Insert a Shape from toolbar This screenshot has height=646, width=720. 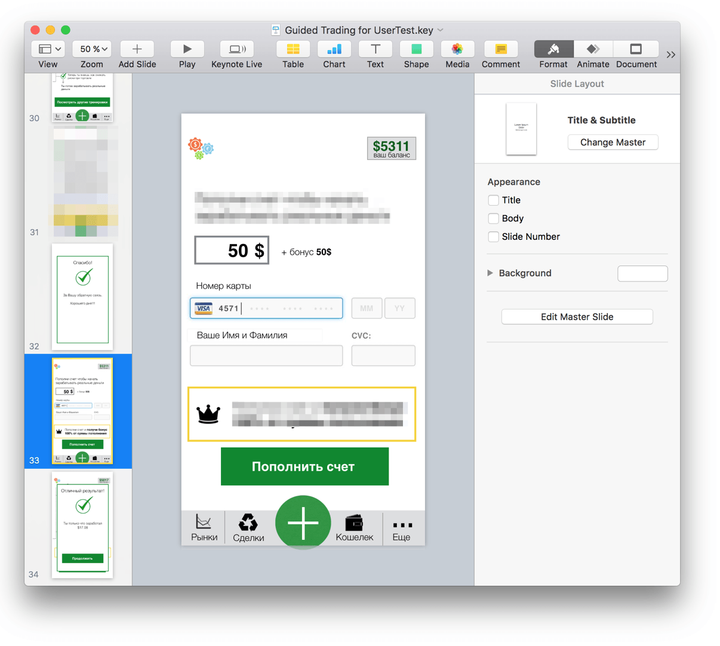[x=416, y=49]
